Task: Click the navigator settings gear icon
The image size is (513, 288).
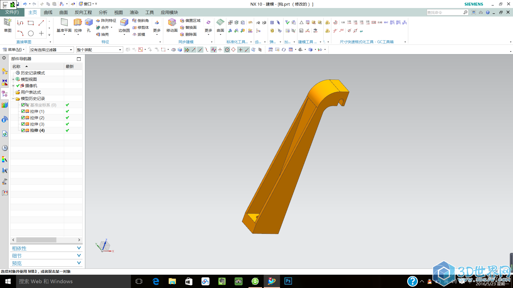Action: click(x=4, y=58)
